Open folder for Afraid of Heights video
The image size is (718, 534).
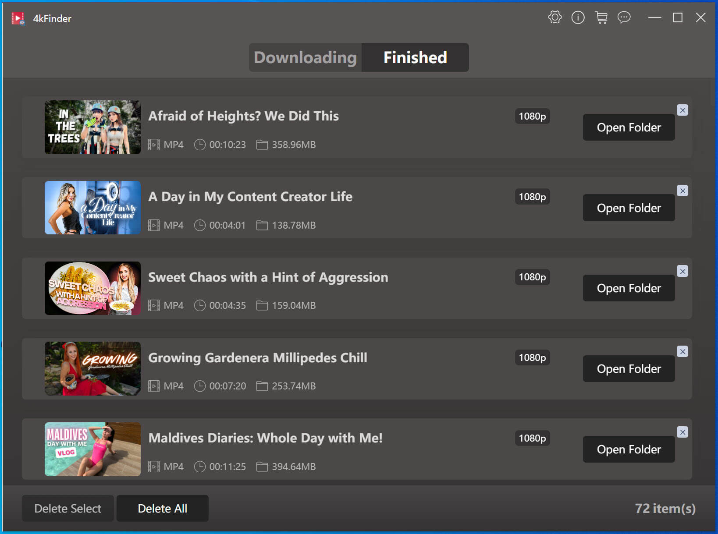[x=628, y=127]
